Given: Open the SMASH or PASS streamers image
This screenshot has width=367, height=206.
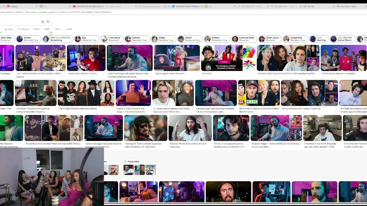Looking at the screenshot, I should pyautogui.click(x=259, y=93).
